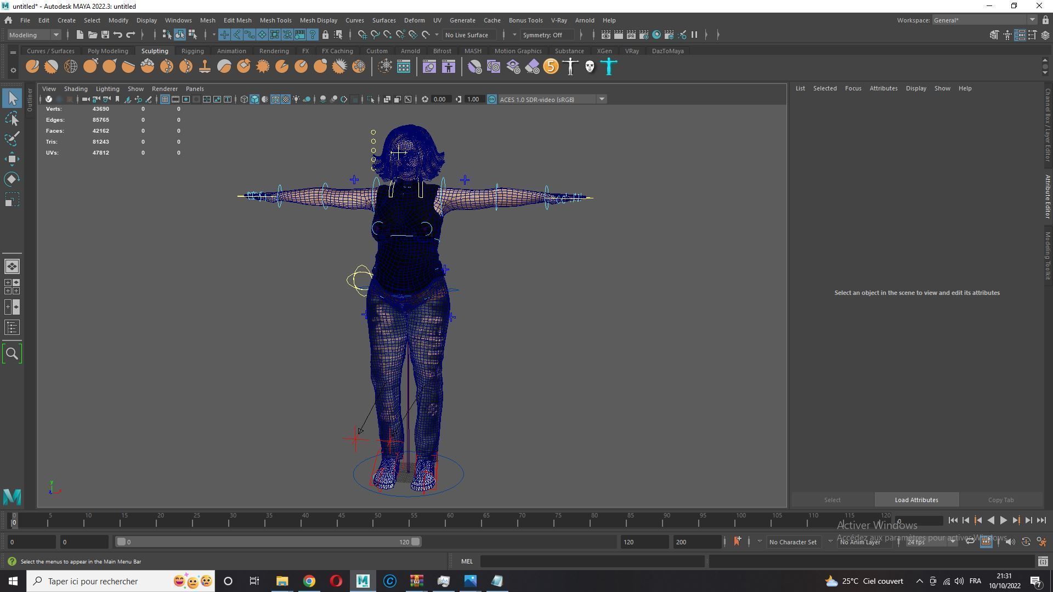This screenshot has width=1053, height=592.
Task: Open the Attribute Editor Focus menu
Action: pyautogui.click(x=853, y=88)
